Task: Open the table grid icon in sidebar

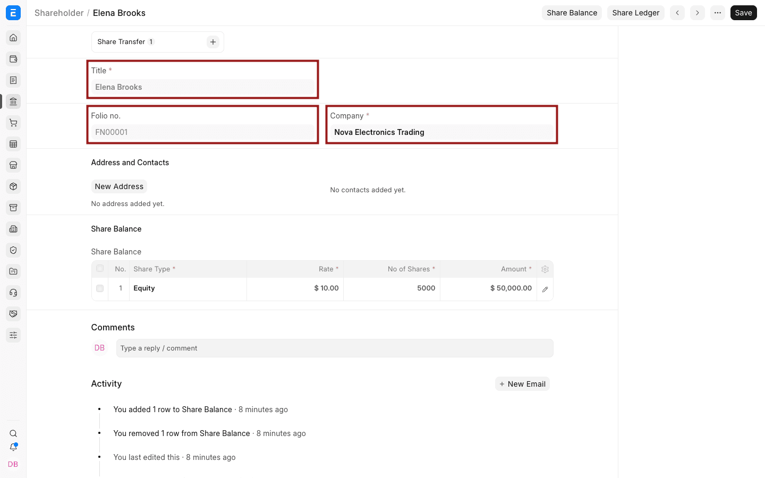Action: point(13,144)
